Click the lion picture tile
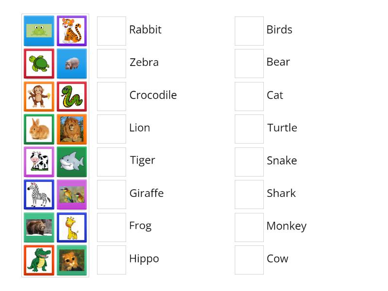This screenshot has height=291, width=388. [x=72, y=129]
